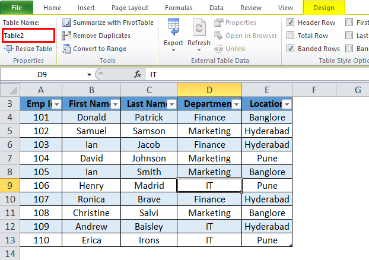The height and width of the screenshot is (260, 369).
Task: Enable the Total Row checkbox
Action: pos(291,36)
